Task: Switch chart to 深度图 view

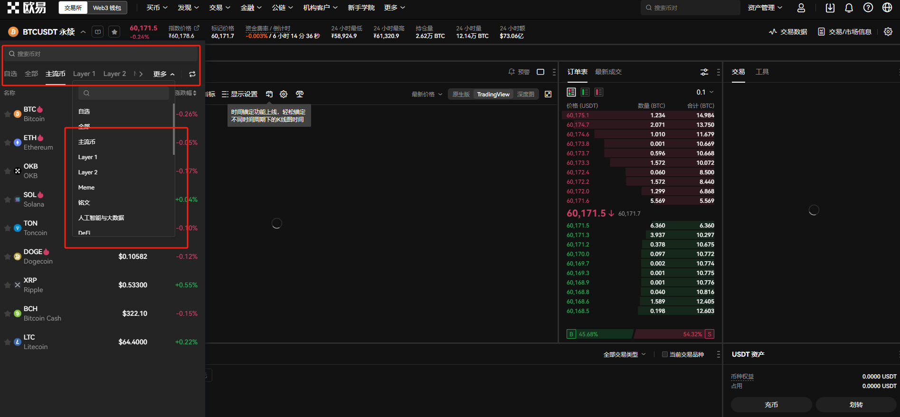Action: (x=525, y=94)
